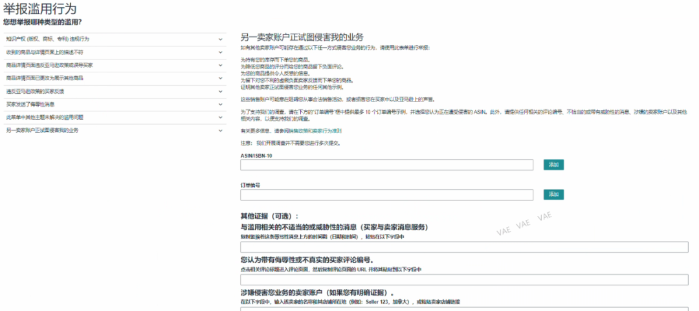Click the seller account evidence field at bottom
This screenshot has height=311, width=699.
click(465, 308)
